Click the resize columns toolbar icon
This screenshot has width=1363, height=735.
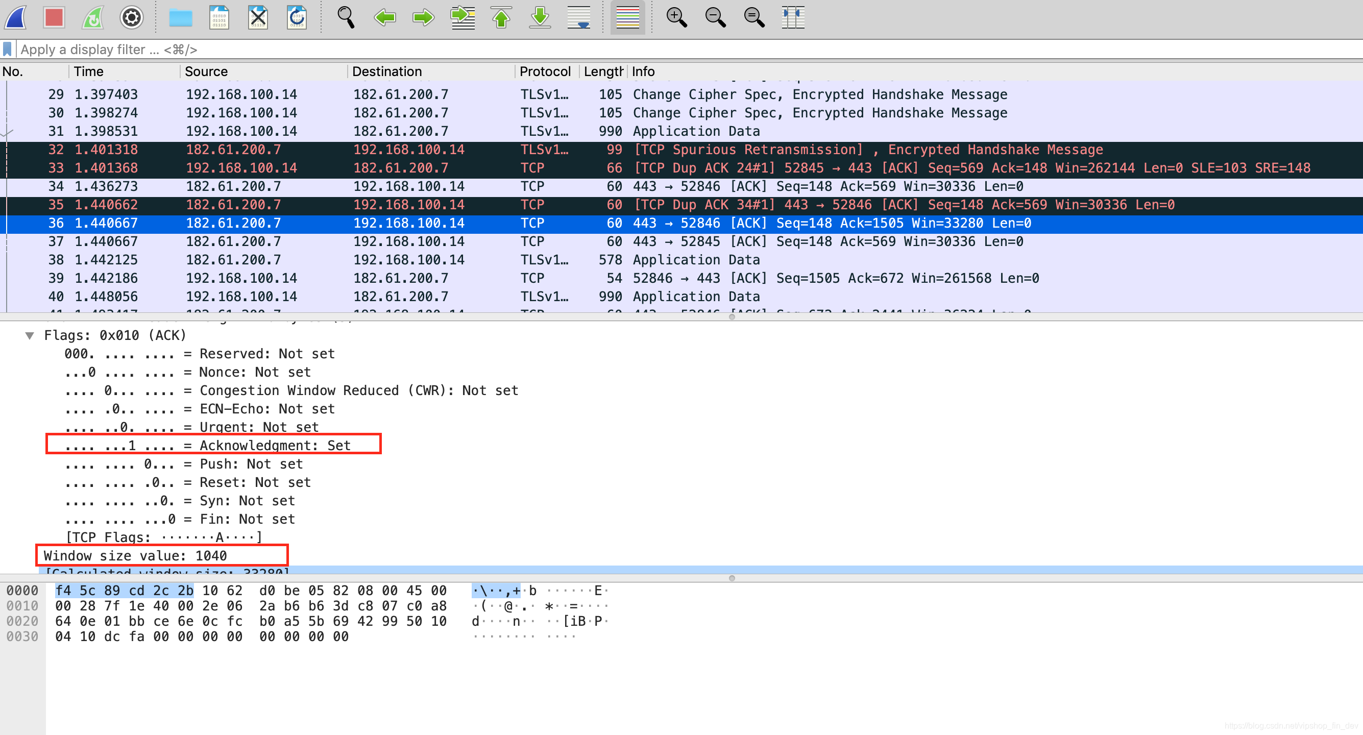pyautogui.click(x=793, y=17)
